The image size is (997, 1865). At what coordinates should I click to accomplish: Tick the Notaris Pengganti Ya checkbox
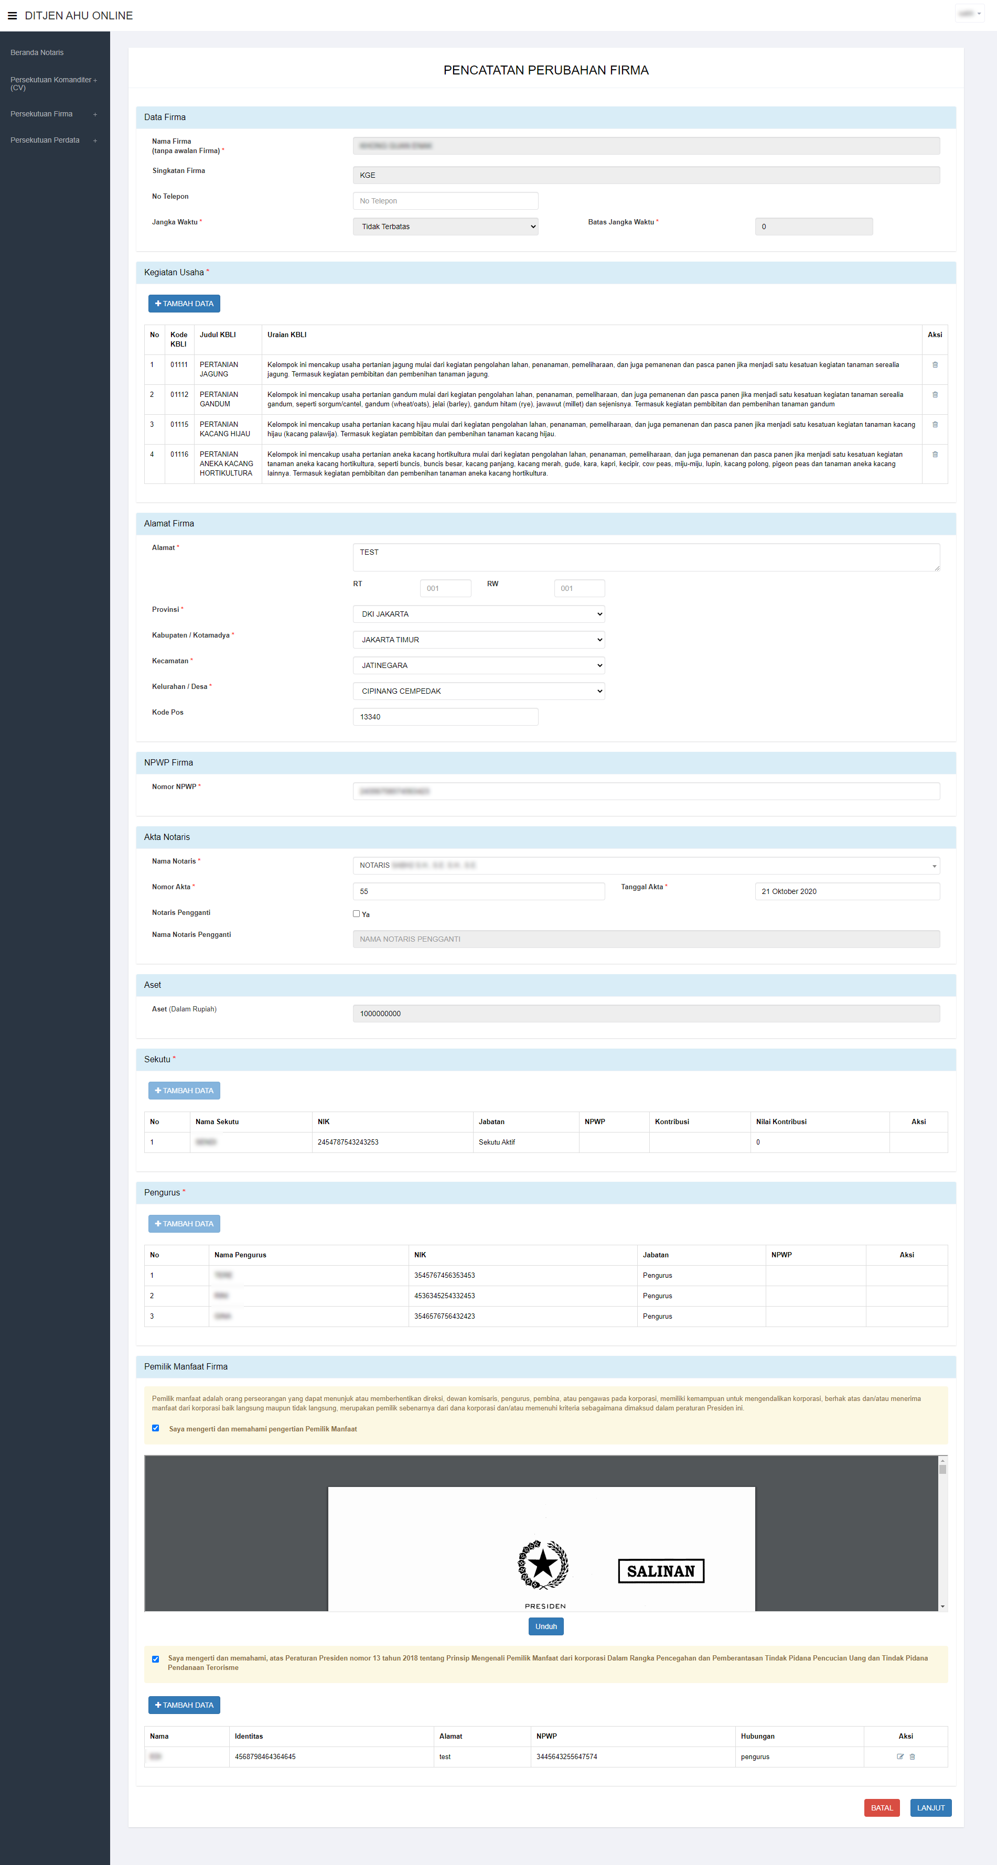tap(356, 914)
